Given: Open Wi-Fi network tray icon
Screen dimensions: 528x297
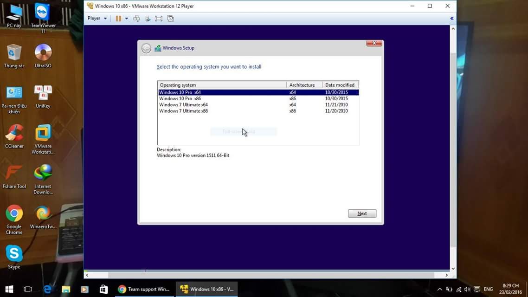Looking at the screenshot, I should tap(458, 289).
